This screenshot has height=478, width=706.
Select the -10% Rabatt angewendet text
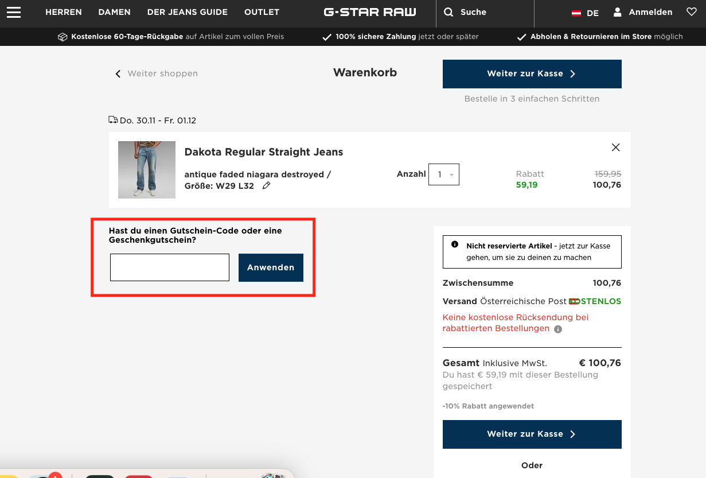[488, 406]
